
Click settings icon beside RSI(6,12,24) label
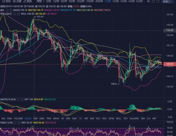(x=16, y=122)
